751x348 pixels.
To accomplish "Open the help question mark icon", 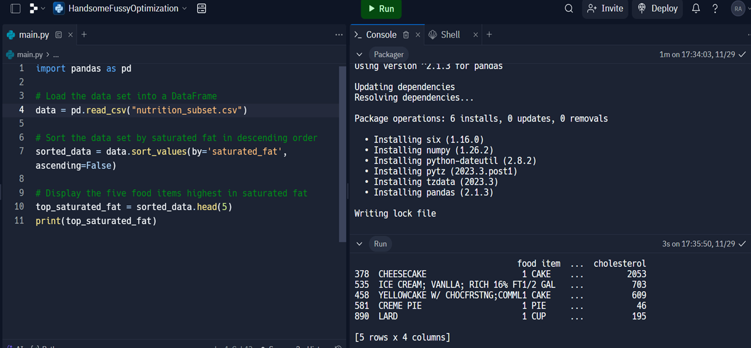I will pyautogui.click(x=715, y=9).
